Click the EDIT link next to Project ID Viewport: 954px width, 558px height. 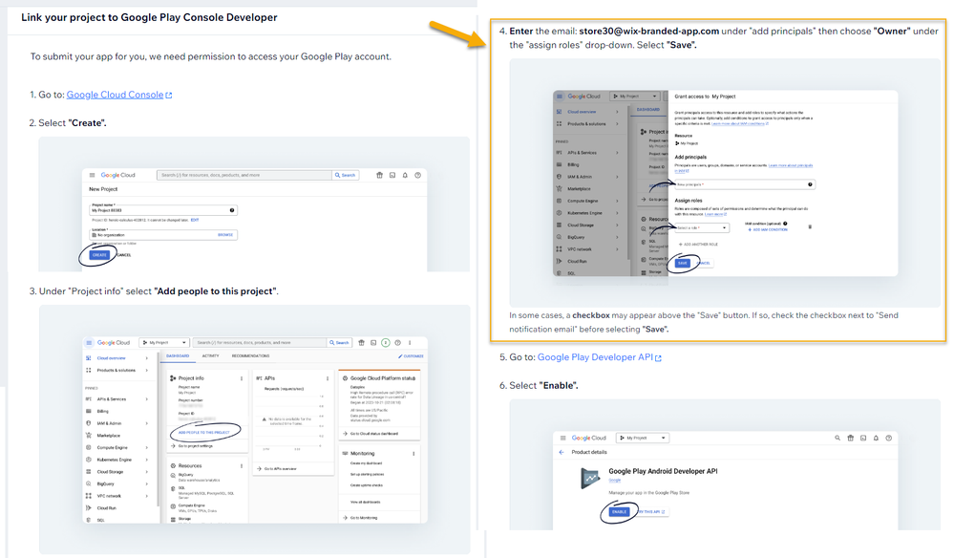[x=195, y=221]
